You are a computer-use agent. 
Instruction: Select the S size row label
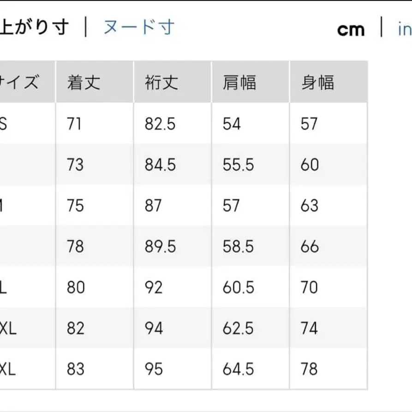5,124
